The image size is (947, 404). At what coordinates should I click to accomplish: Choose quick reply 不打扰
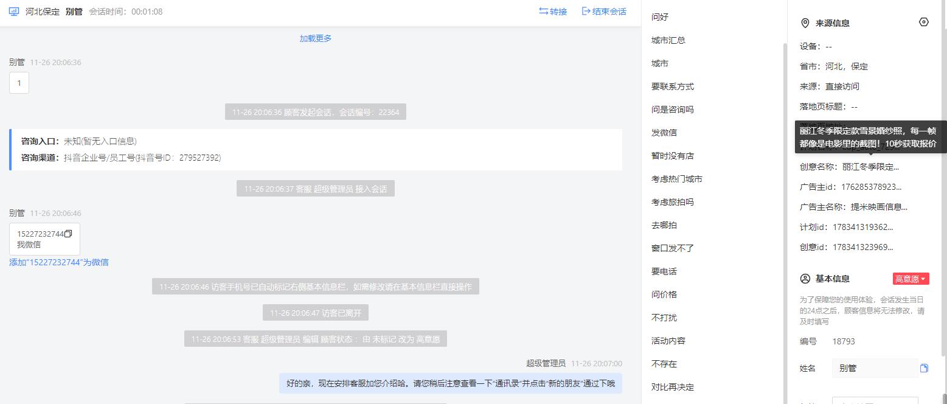pyautogui.click(x=664, y=318)
